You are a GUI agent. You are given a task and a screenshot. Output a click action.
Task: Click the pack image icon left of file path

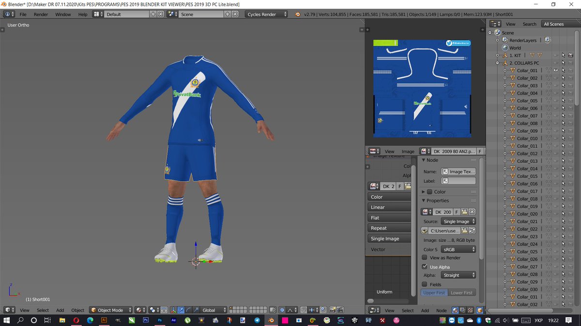pyautogui.click(x=425, y=231)
